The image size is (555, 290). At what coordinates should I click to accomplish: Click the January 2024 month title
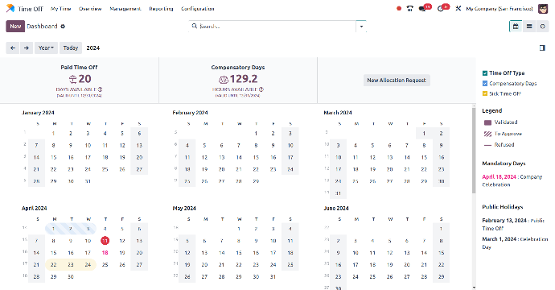pyautogui.click(x=38, y=113)
